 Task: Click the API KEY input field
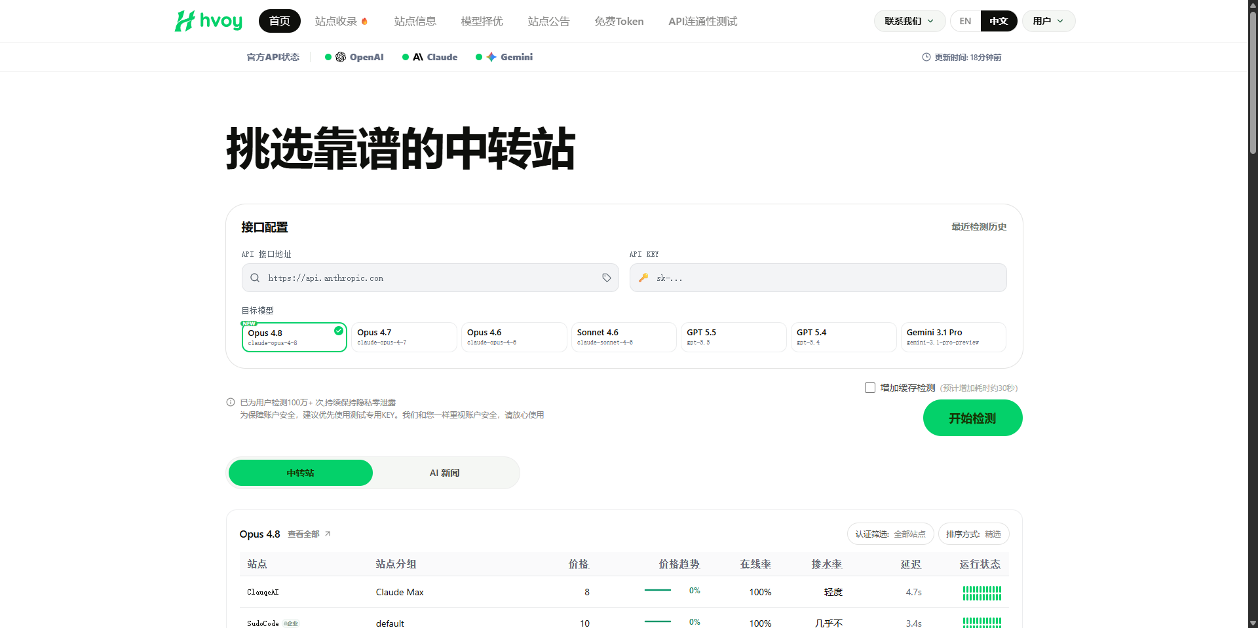click(x=818, y=278)
